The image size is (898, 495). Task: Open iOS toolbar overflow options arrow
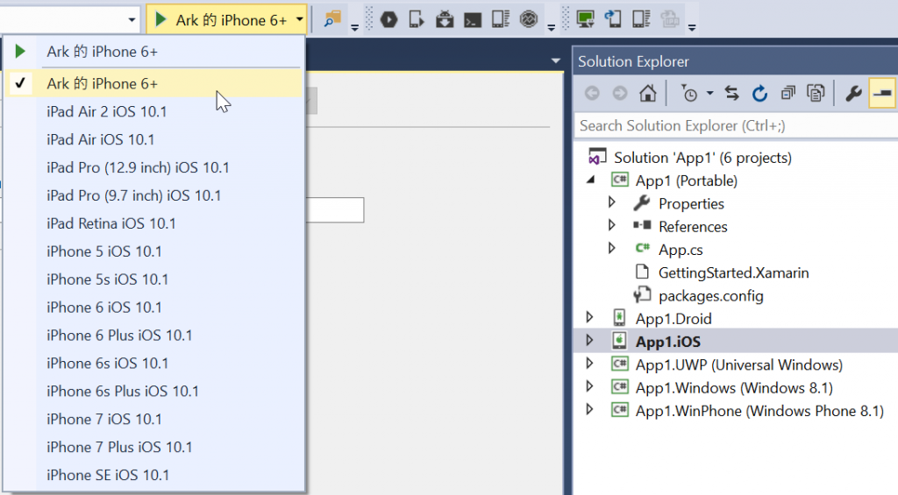click(x=692, y=27)
